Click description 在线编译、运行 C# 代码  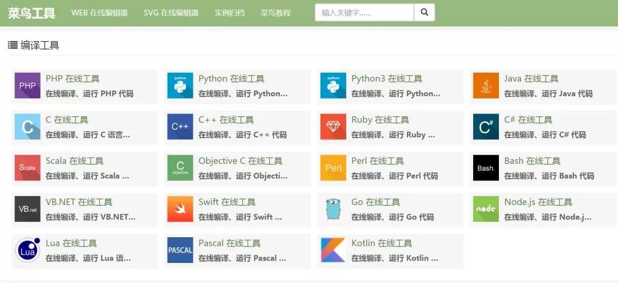tap(545, 135)
